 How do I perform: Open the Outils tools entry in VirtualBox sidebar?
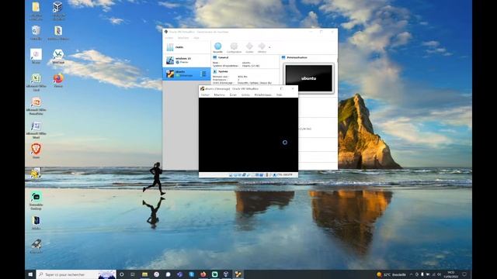pyautogui.click(x=186, y=47)
